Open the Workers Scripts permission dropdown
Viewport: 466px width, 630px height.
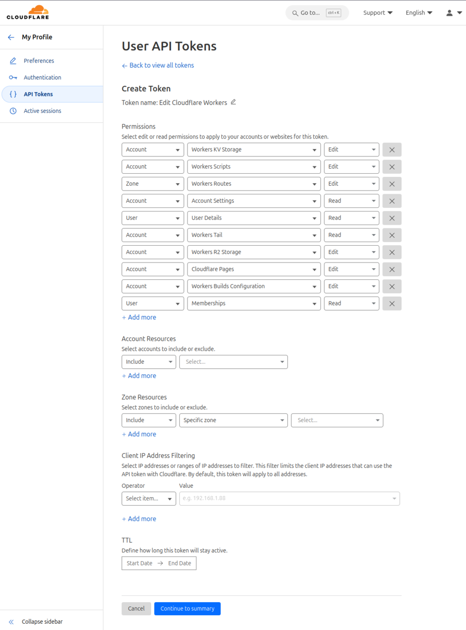click(254, 167)
